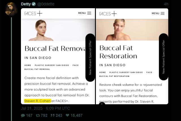Click PLASTIC SURGERY SAN DIEGO breadcrumb, right image
The width and height of the screenshot is (181, 121).
pos(126,73)
